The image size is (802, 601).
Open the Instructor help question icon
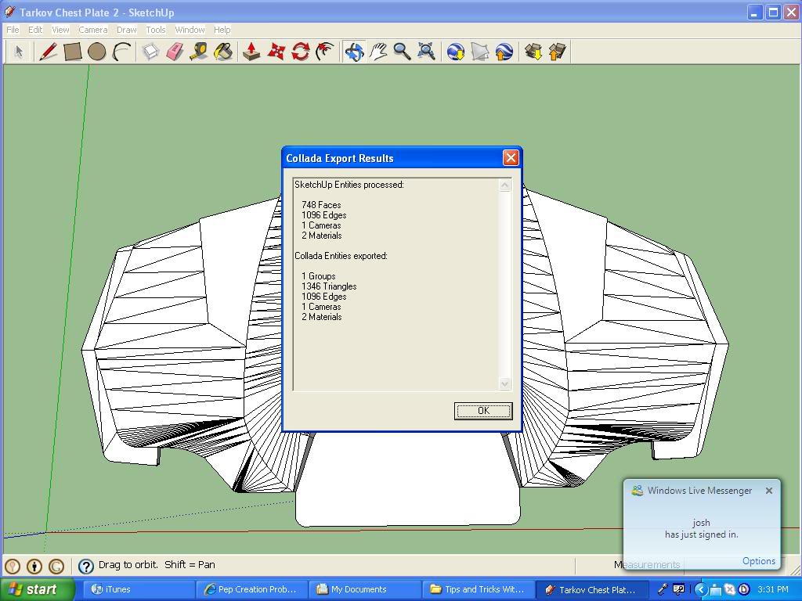coord(86,566)
